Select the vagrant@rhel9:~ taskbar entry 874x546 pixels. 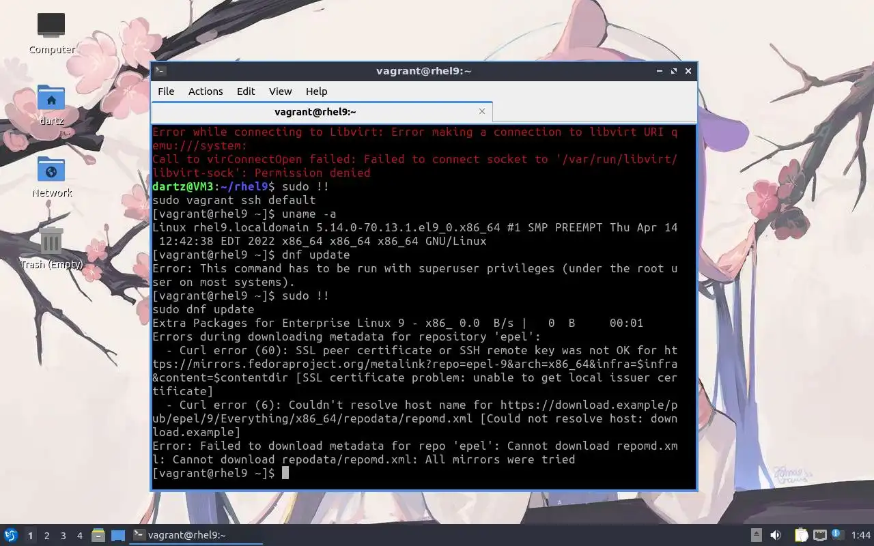[x=197, y=535]
